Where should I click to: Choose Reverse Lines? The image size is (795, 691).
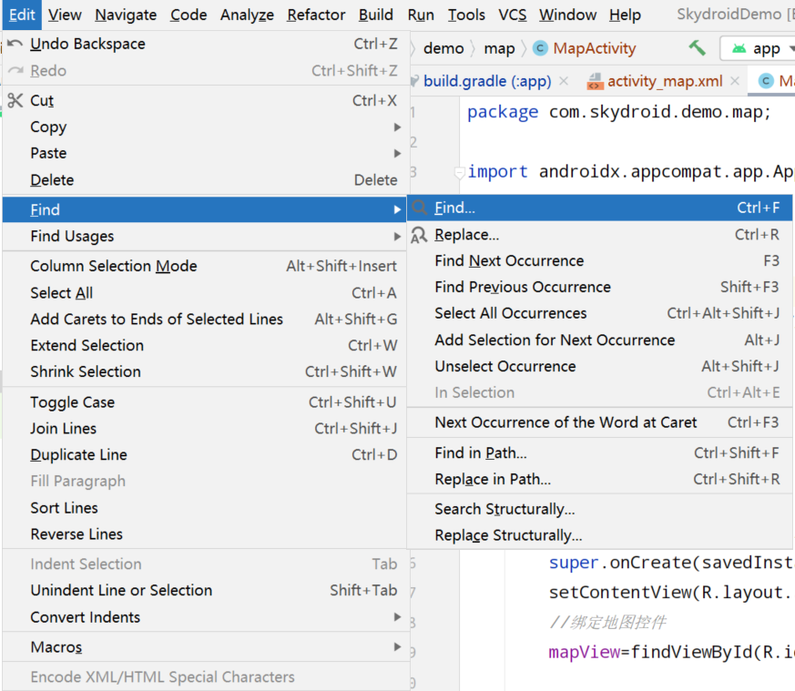pyautogui.click(x=205, y=533)
